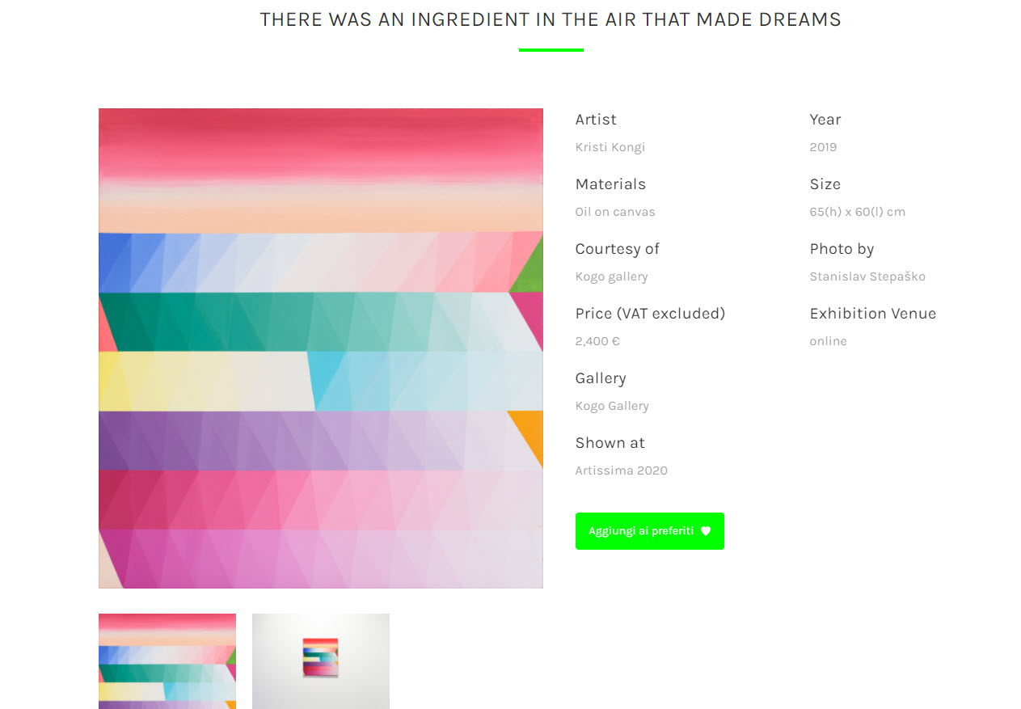Click the year value 2019
The width and height of the screenshot is (1021, 709).
click(x=823, y=147)
